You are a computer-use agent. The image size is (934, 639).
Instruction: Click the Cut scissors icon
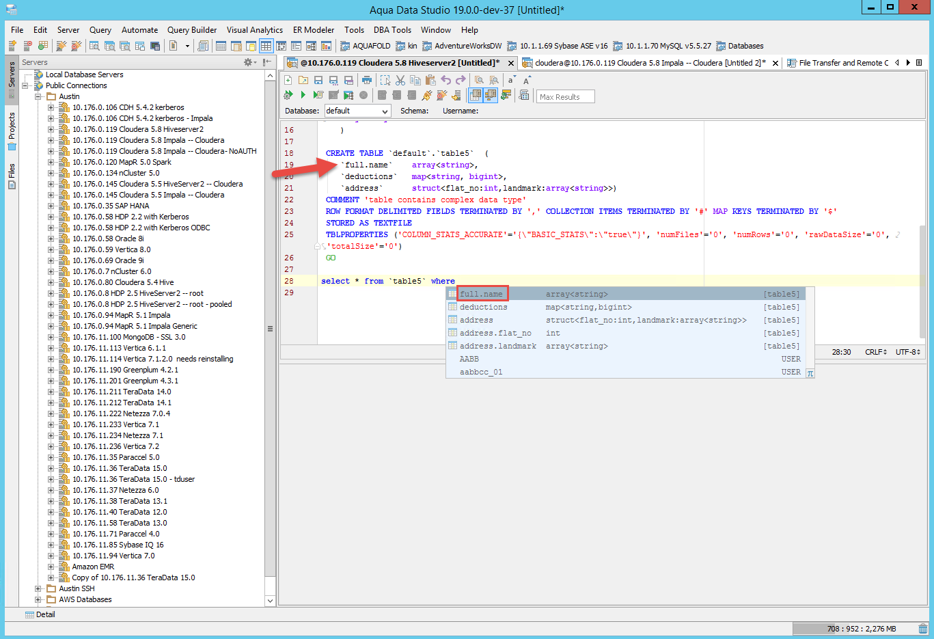point(400,81)
